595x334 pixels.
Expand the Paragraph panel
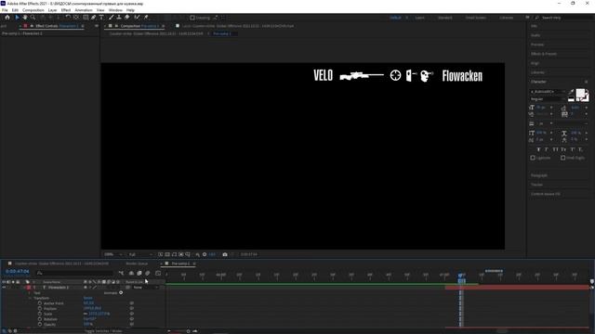(539, 175)
